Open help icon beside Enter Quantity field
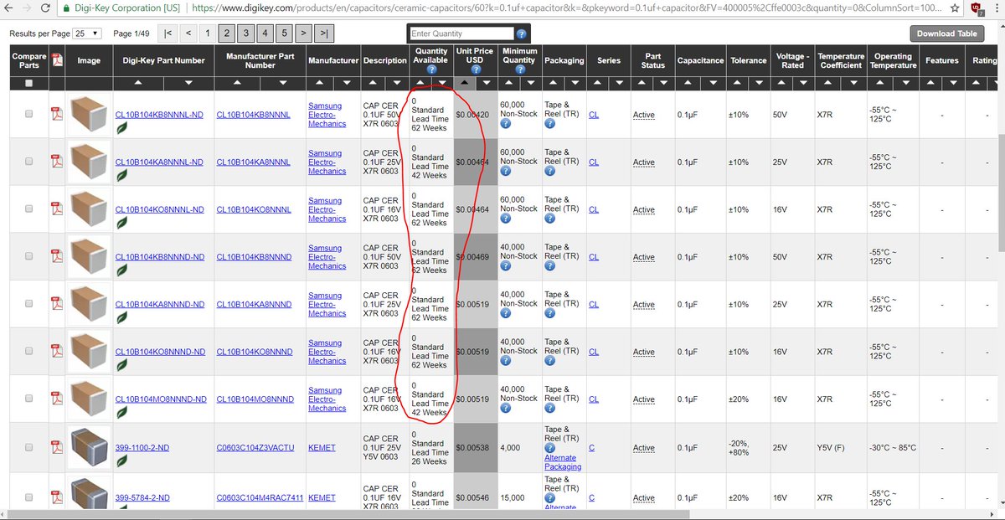The width and height of the screenshot is (1005, 520). click(x=522, y=34)
